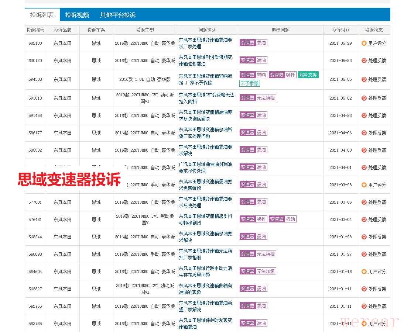Image resolution: width=404 pixels, height=332 pixels.
Task: Click the 处理反馈 icon for complaint 600120
Action: [x=364, y=60]
